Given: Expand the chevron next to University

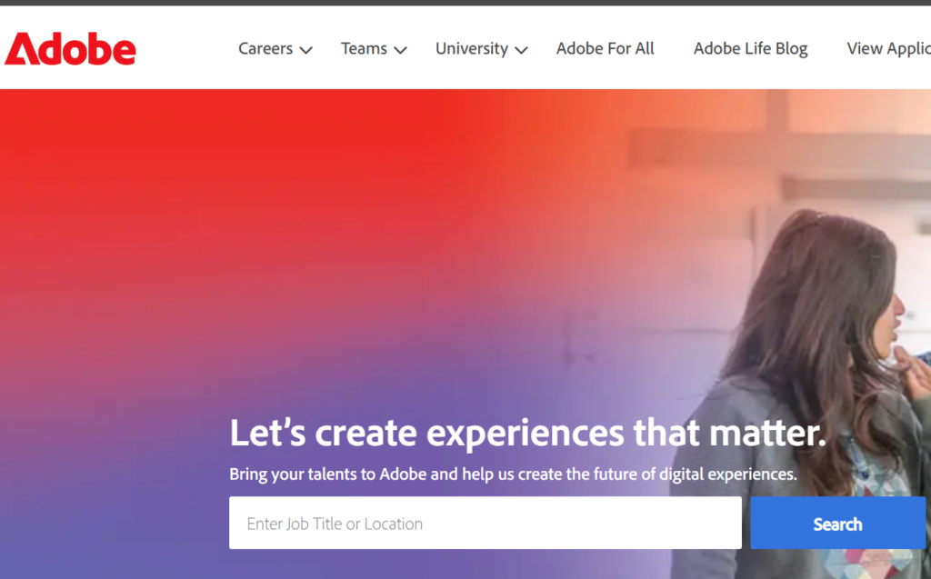Looking at the screenshot, I should click(x=521, y=51).
